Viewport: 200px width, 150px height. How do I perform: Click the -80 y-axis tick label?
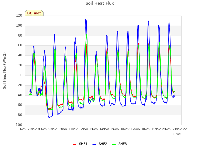pyautogui.click(x=19, y=115)
